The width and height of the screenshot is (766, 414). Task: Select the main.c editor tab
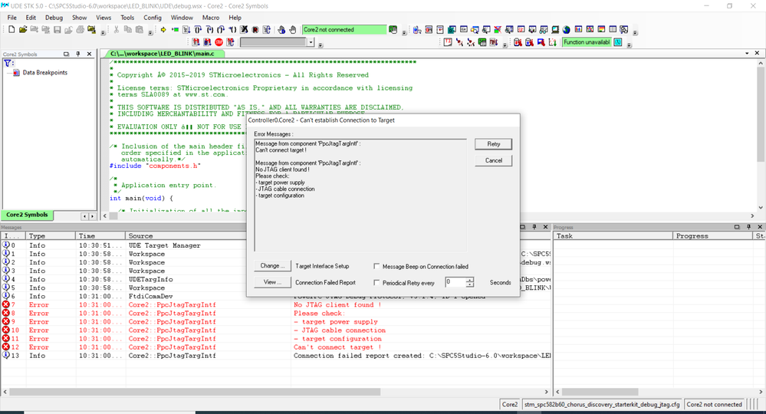(x=163, y=54)
